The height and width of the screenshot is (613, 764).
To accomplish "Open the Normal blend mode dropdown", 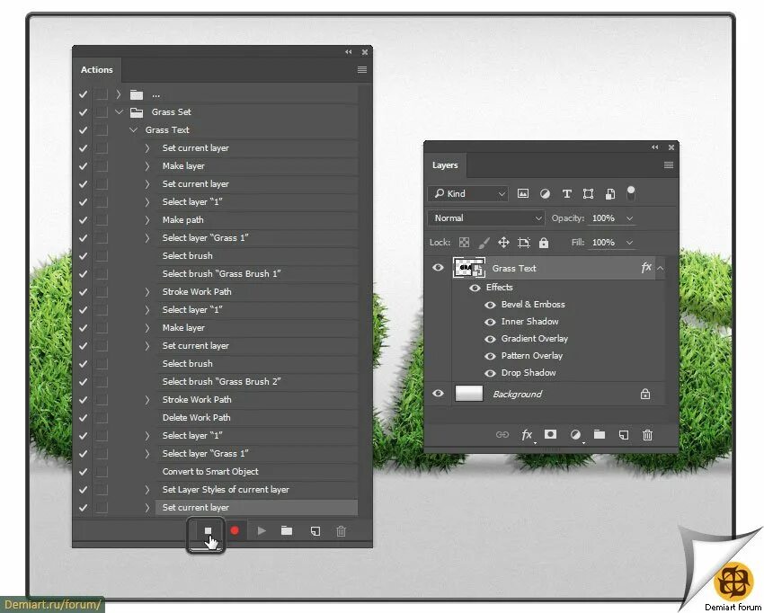I will click(x=486, y=218).
